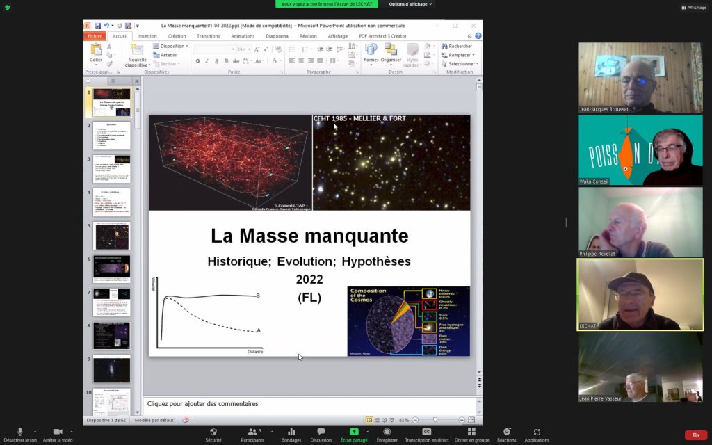The image size is (712, 445).
Task: Open the Réactions menu
Action: (506, 434)
